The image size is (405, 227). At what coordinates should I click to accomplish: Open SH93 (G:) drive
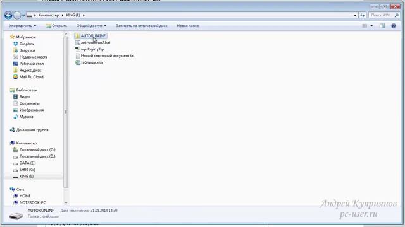coord(27,170)
